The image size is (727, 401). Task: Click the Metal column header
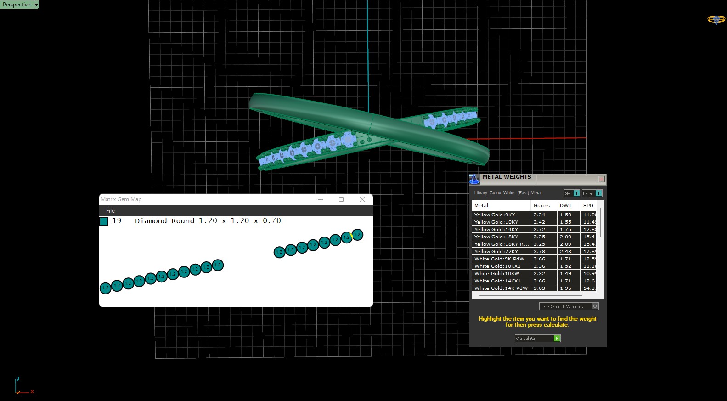[x=481, y=206]
